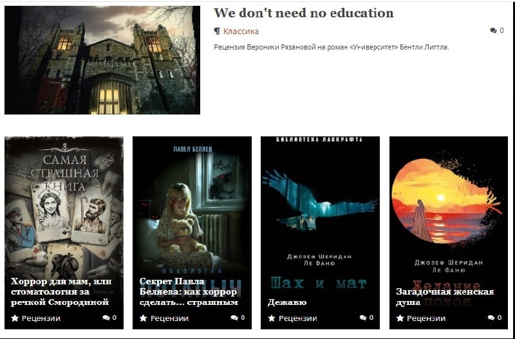Click Рецензии label under Загадочная женская душа

pyautogui.click(x=426, y=318)
